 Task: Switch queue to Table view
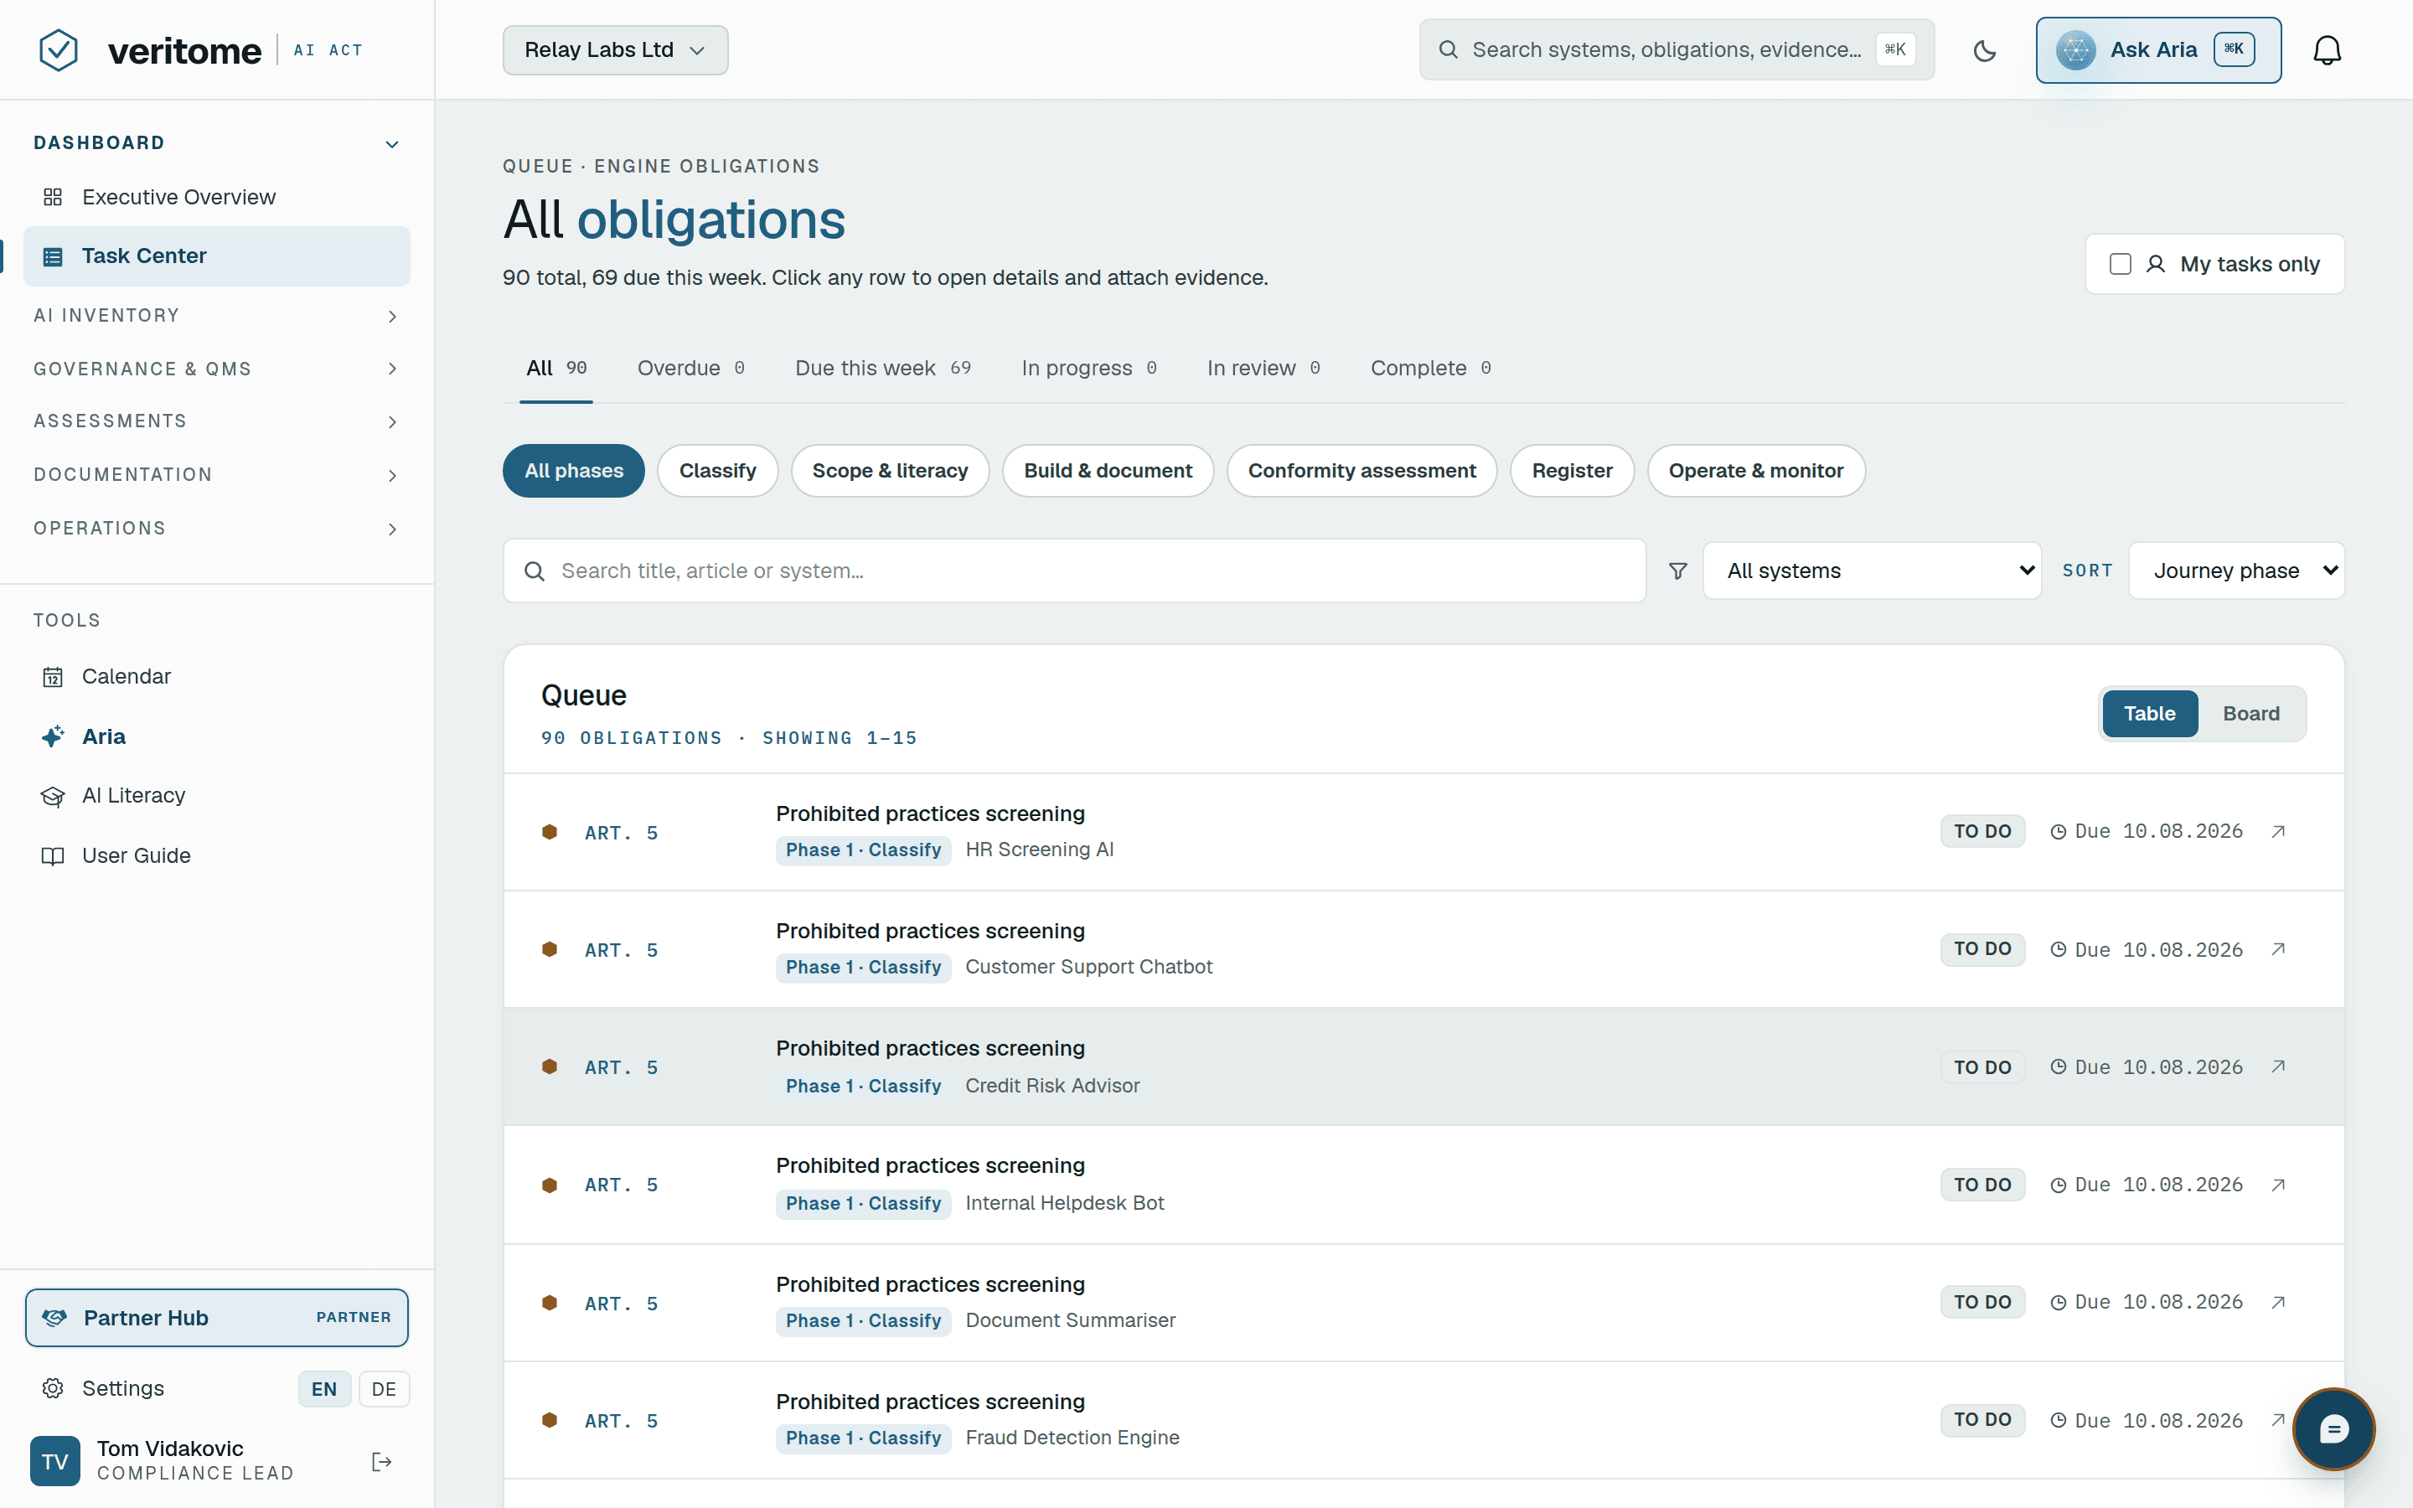pos(2149,714)
